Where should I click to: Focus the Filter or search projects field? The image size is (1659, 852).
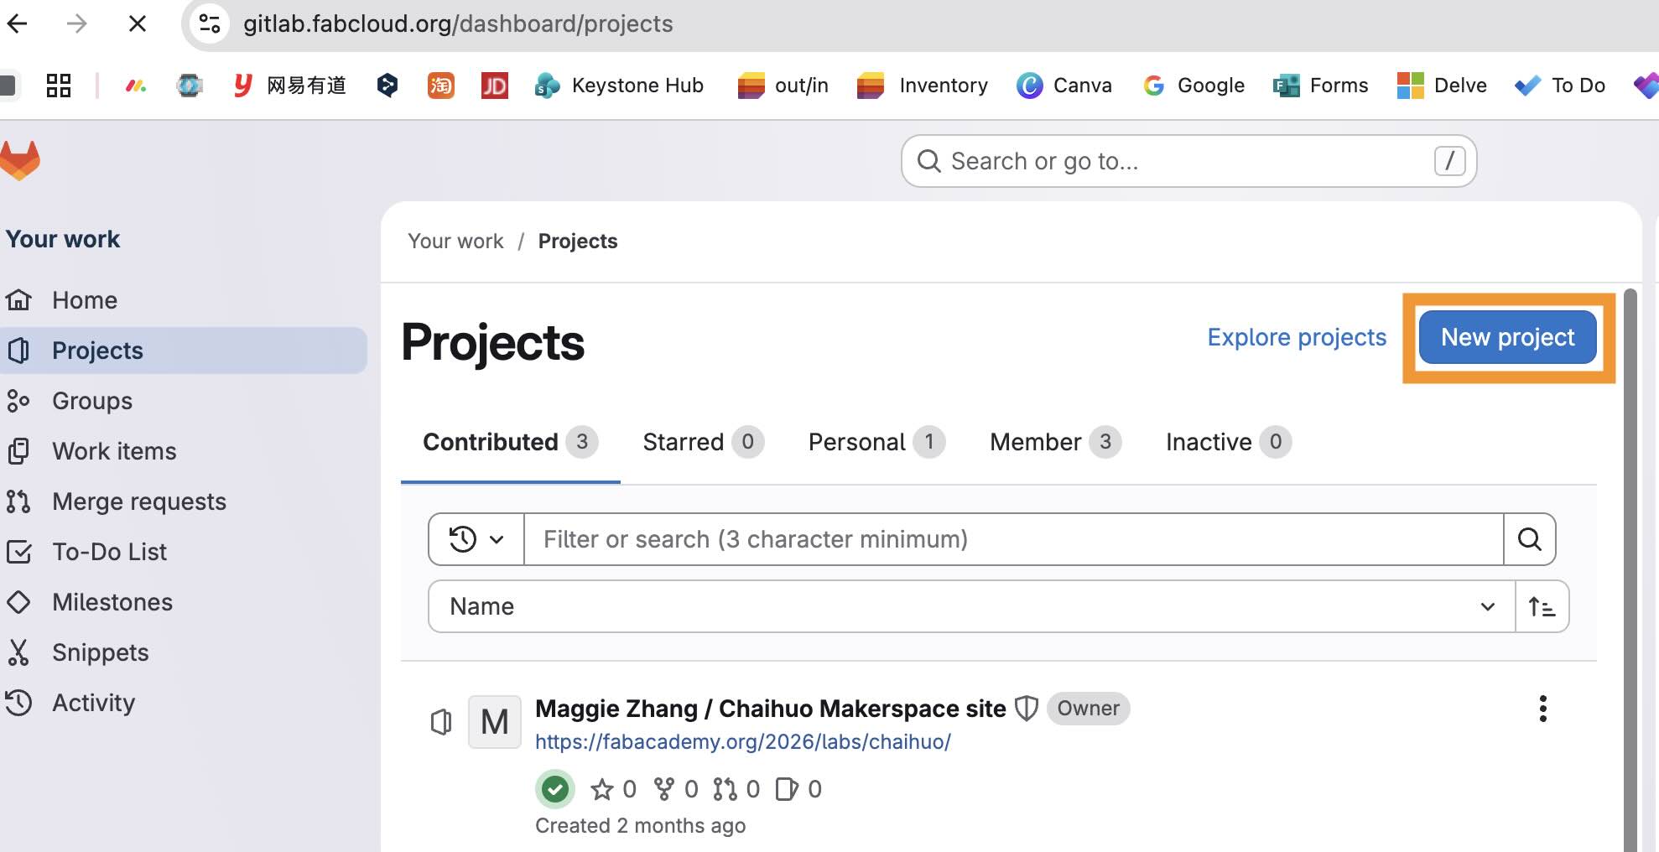coord(1013,539)
